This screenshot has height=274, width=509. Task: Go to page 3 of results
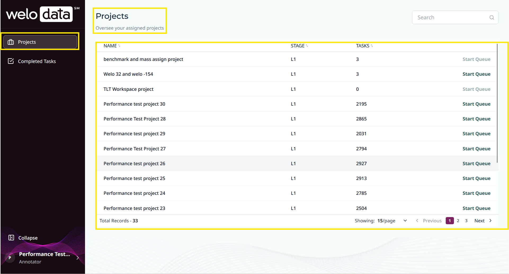click(466, 221)
